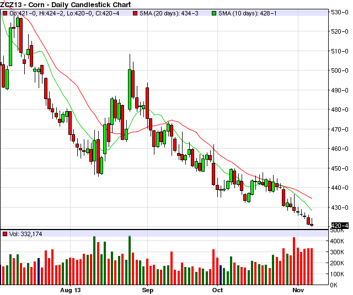
Task: Click the red price legend square before Op:421-0
Action: coord(5,13)
